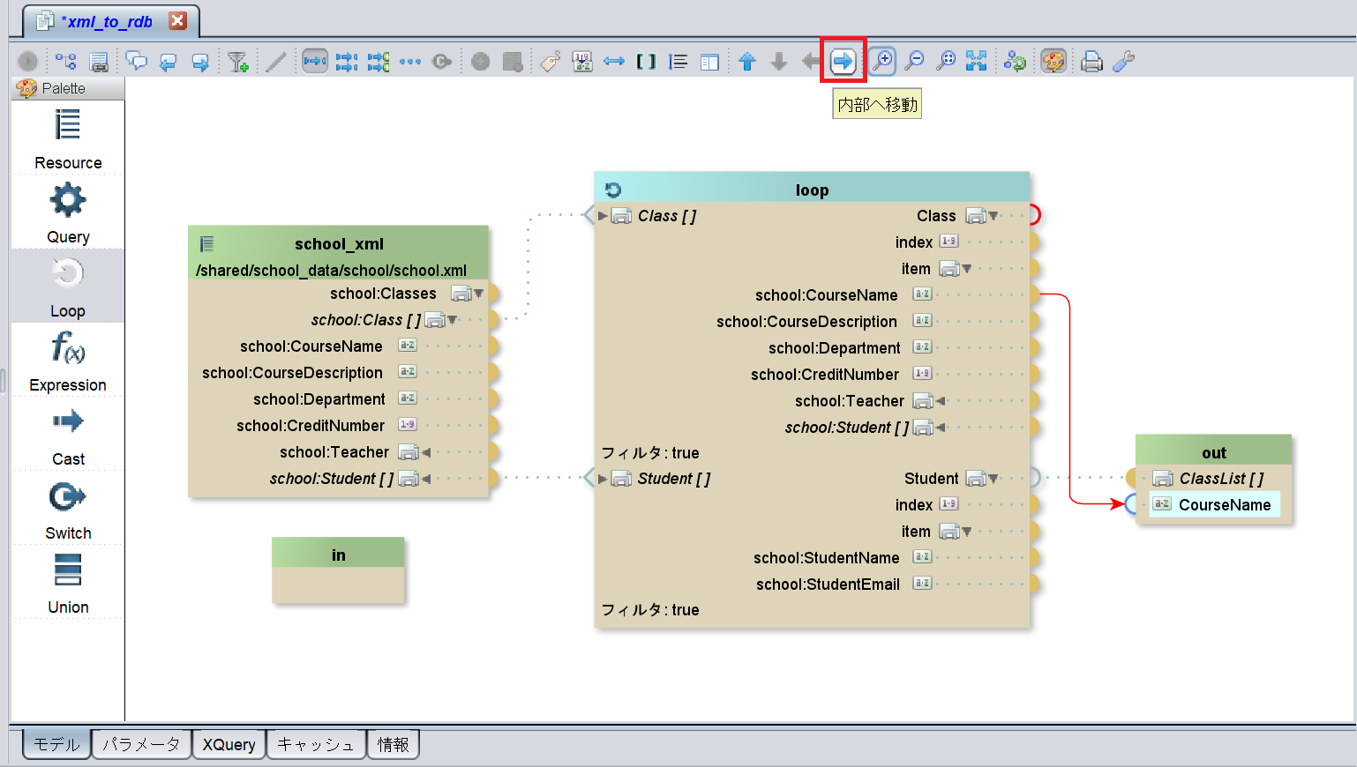Click the speech bubble with left arrow icon
The width and height of the screenshot is (1357, 767).
(x=169, y=61)
